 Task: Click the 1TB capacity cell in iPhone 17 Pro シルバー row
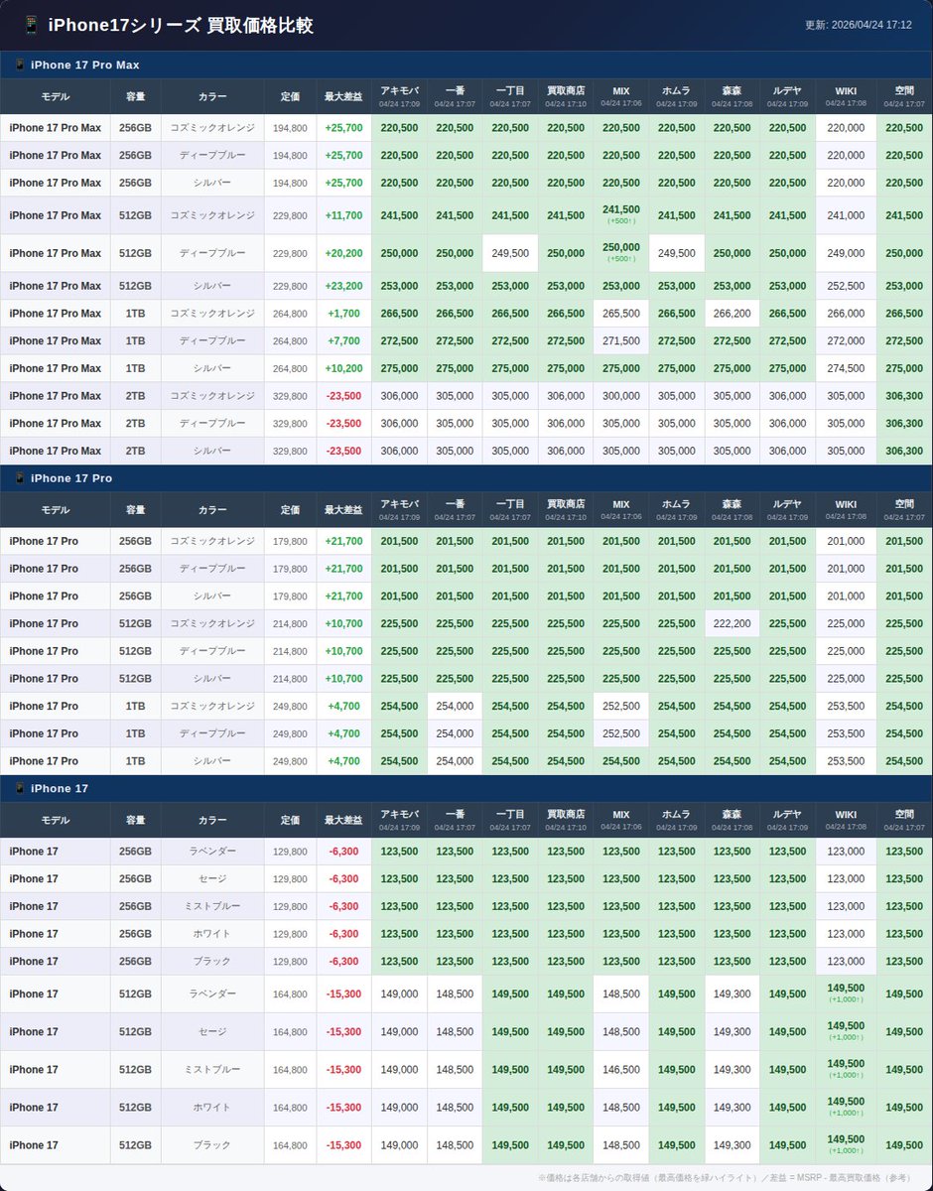tap(136, 761)
